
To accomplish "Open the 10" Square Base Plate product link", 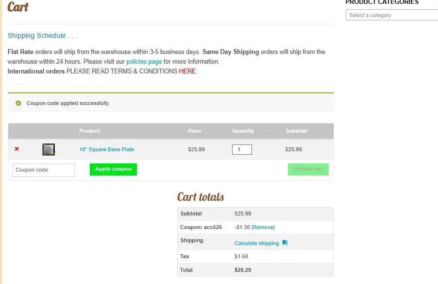I will 106,149.
